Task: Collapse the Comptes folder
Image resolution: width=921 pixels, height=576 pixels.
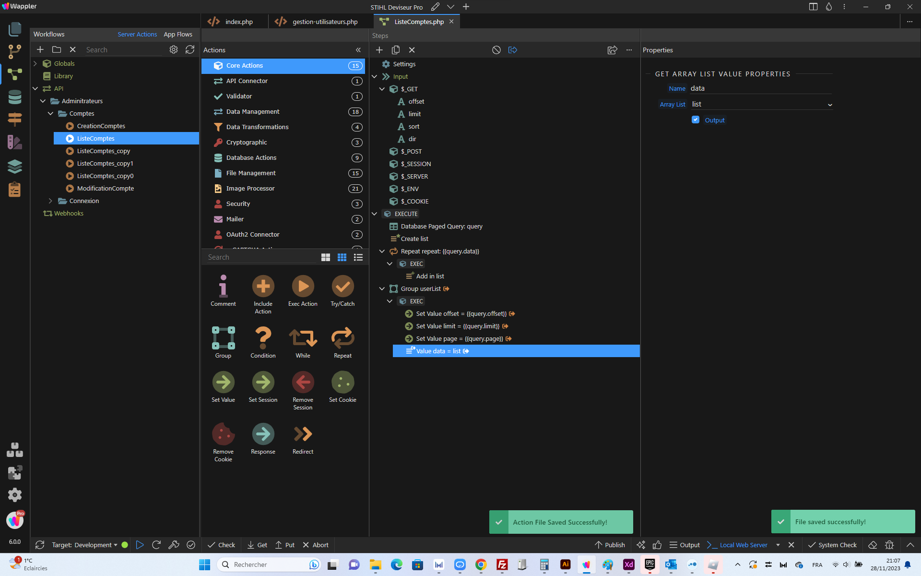Action: [x=50, y=114]
